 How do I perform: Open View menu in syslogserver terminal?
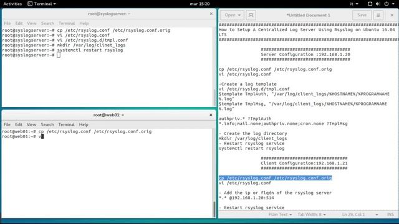[32, 24]
